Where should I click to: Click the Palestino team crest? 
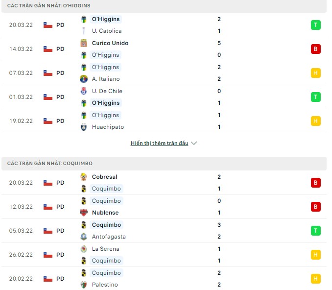[84, 285]
